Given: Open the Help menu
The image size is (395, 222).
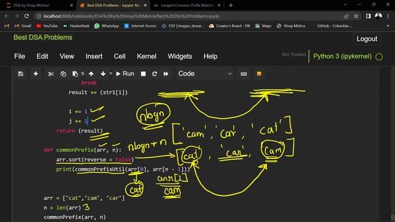Looking at the screenshot, I should tap(210, 56).
